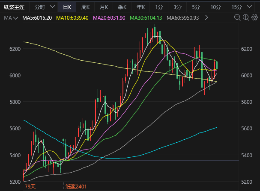Switch to the 5分 period tab
This screenshot has width=260, height=191.
pyautogui.click(x=196, y=7)
